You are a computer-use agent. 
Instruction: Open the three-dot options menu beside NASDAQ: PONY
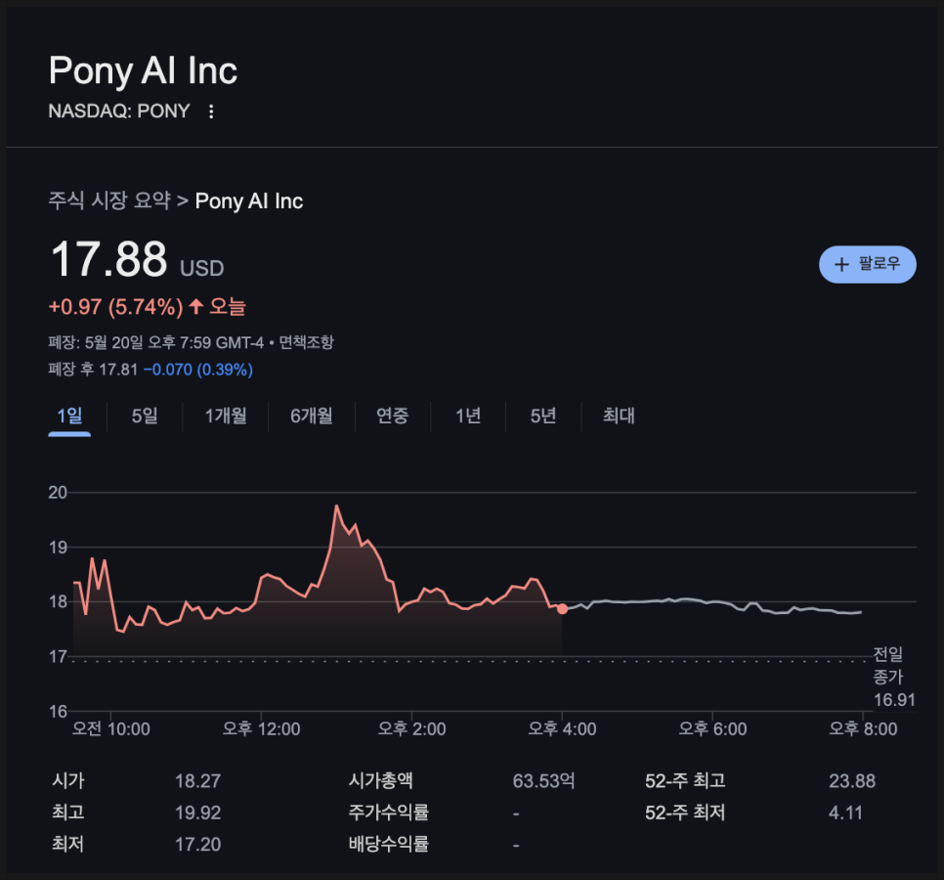(x=211, y=111)
